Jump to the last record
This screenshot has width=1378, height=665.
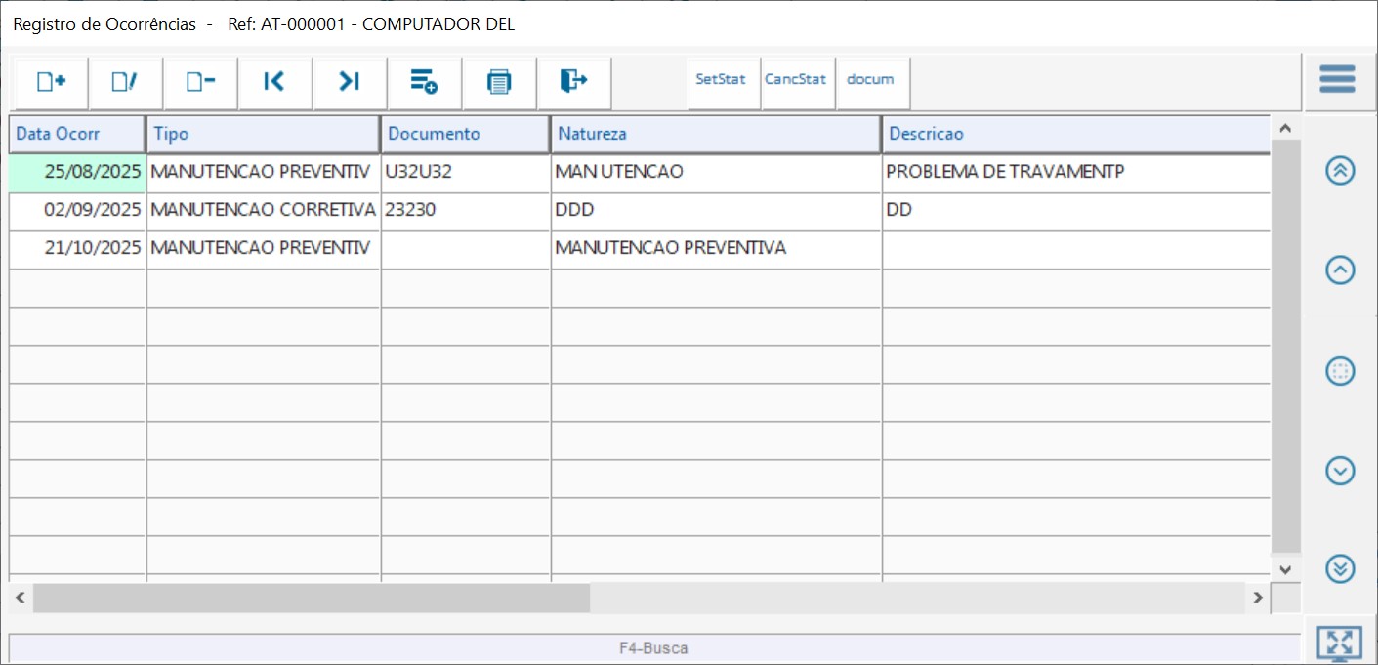pos(350,82)
